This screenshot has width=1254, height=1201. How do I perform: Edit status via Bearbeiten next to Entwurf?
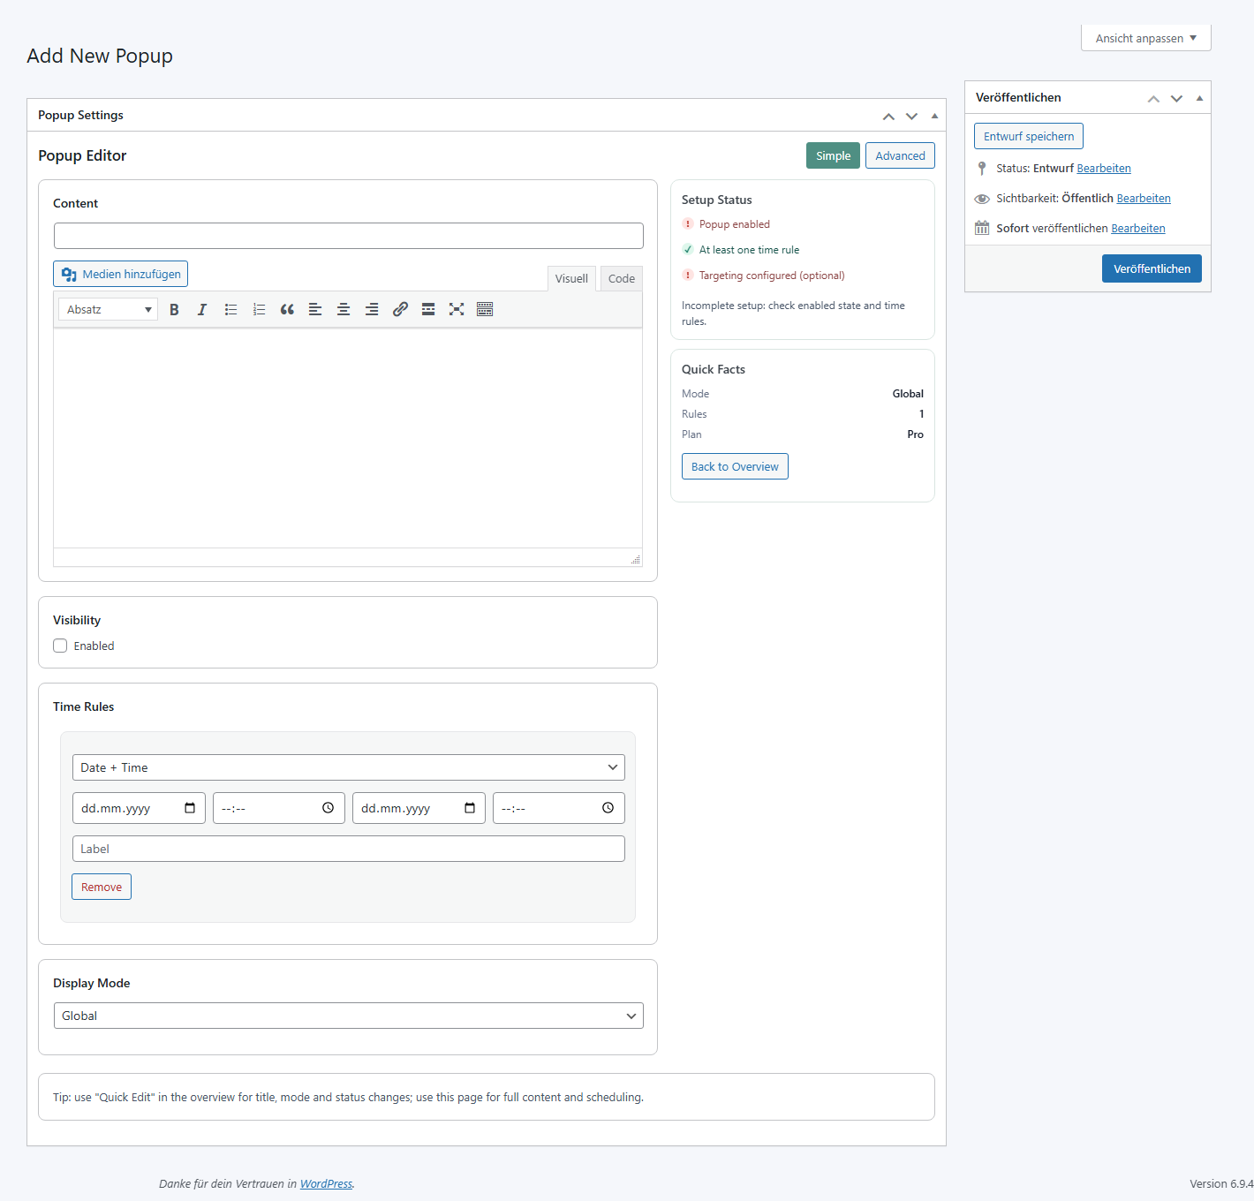[x=1104, y=168]
